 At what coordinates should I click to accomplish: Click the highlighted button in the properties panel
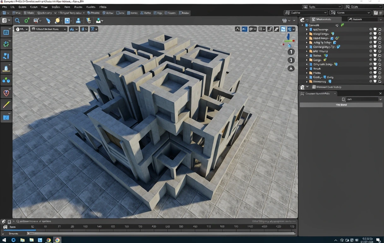click(341, 104)
